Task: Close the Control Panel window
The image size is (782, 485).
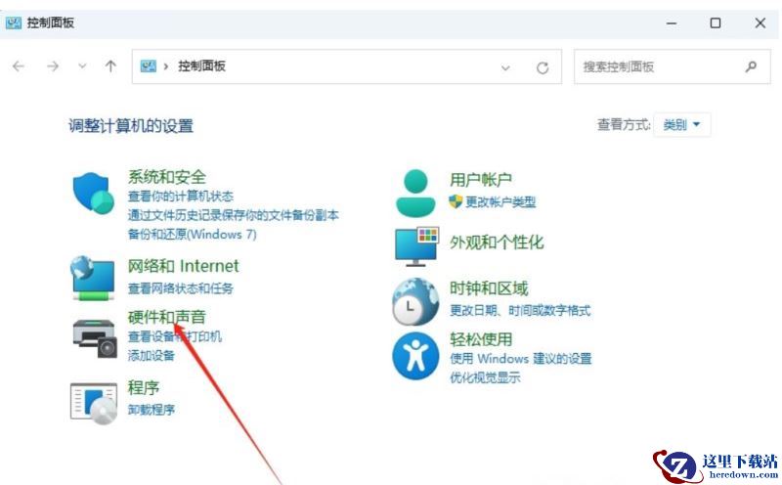Action: [760, 22]
